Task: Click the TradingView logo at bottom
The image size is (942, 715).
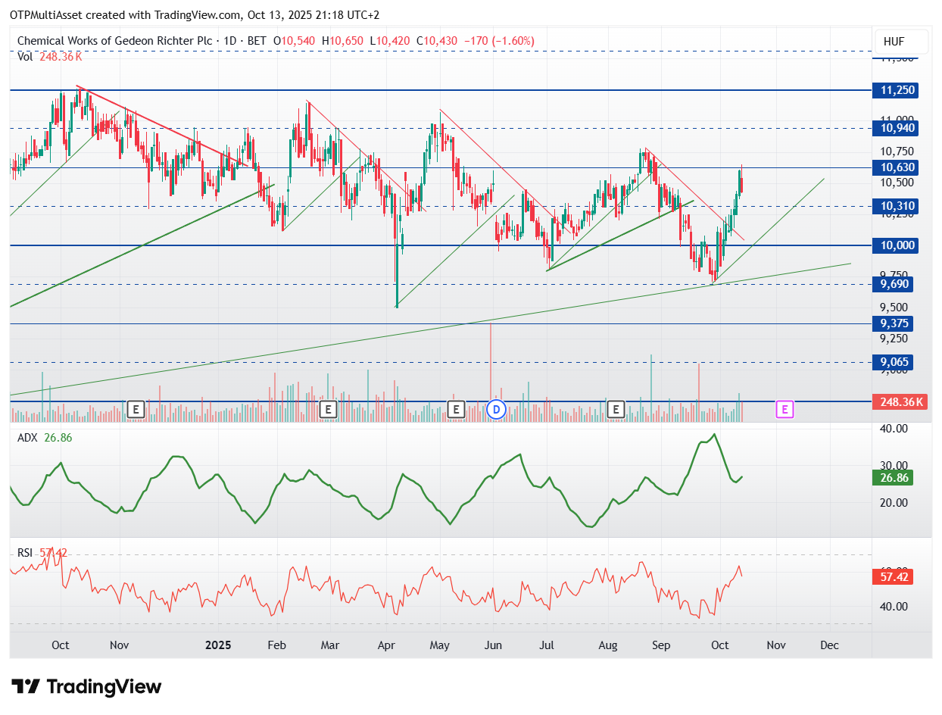Action: [x=88, y=687]
